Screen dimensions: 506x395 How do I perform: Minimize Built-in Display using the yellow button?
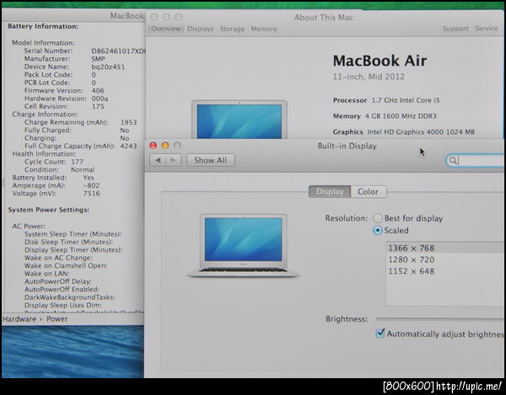[165, 146]
